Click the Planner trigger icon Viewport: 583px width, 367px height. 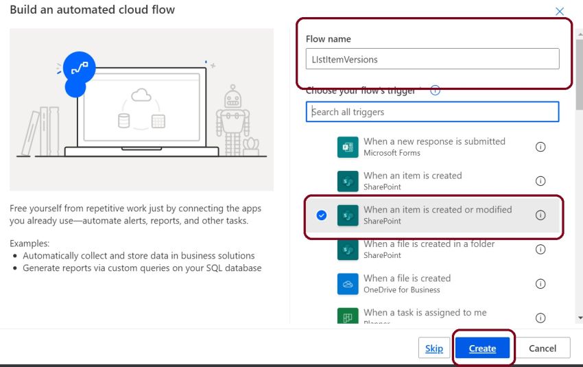point(348,316)
